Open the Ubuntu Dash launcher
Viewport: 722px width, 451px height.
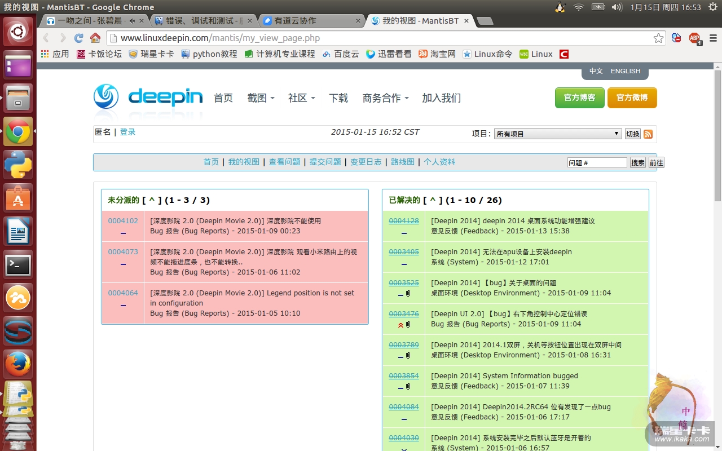18,32
